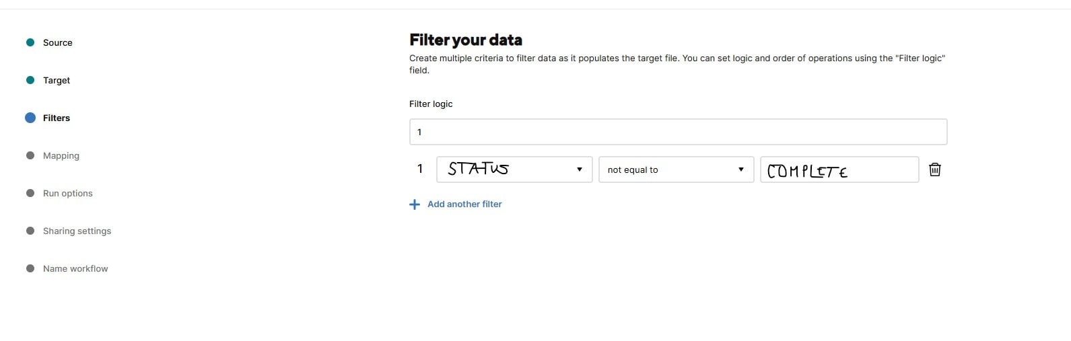Viewport: 1071px width, 341px height.
Task: Click into the Filter logic field
Action: pos(678,132)
